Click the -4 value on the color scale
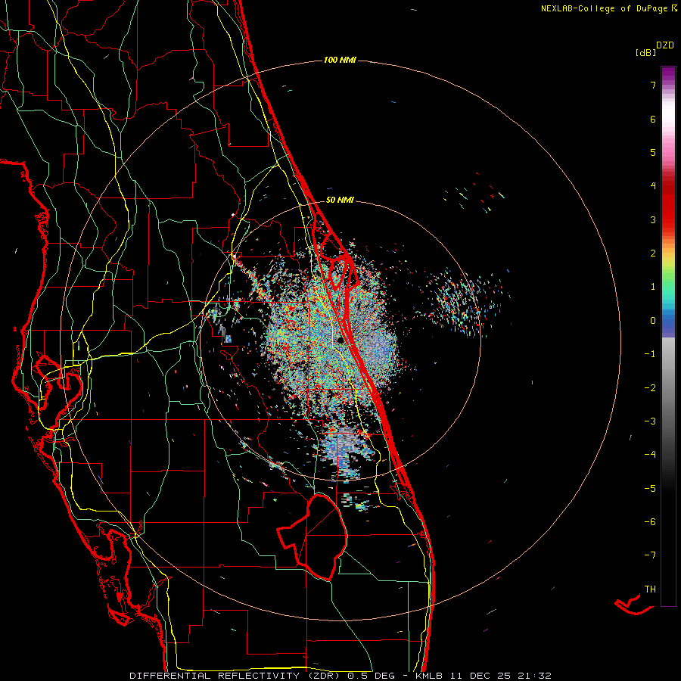681x681 pixels. click(650, 455)
